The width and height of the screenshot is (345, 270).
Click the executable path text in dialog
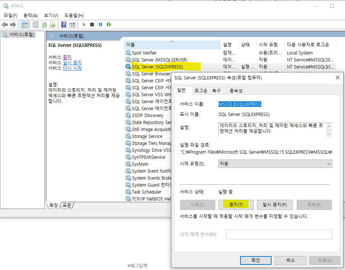click(256, 152)
